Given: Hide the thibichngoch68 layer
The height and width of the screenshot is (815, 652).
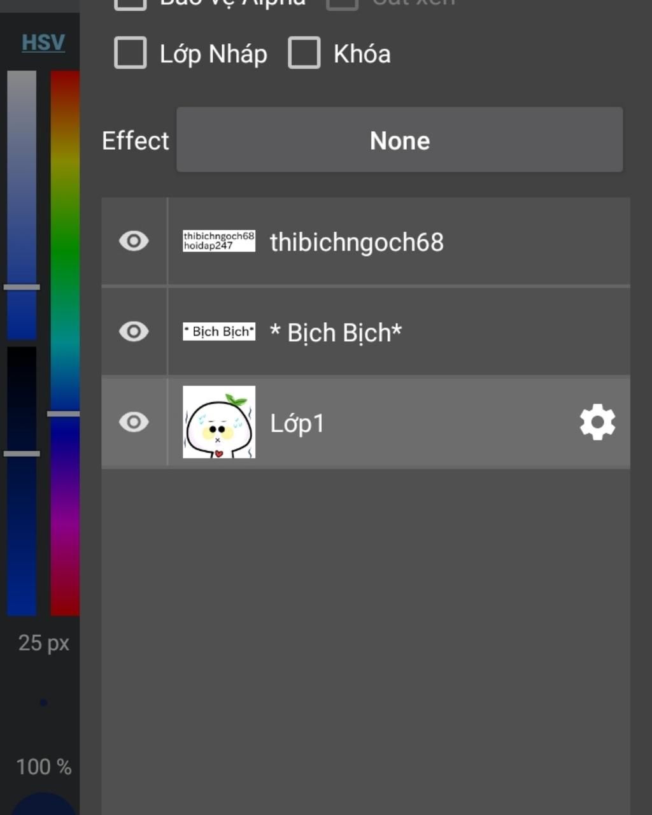Looking at the screenshot, I should click(134, 241).
